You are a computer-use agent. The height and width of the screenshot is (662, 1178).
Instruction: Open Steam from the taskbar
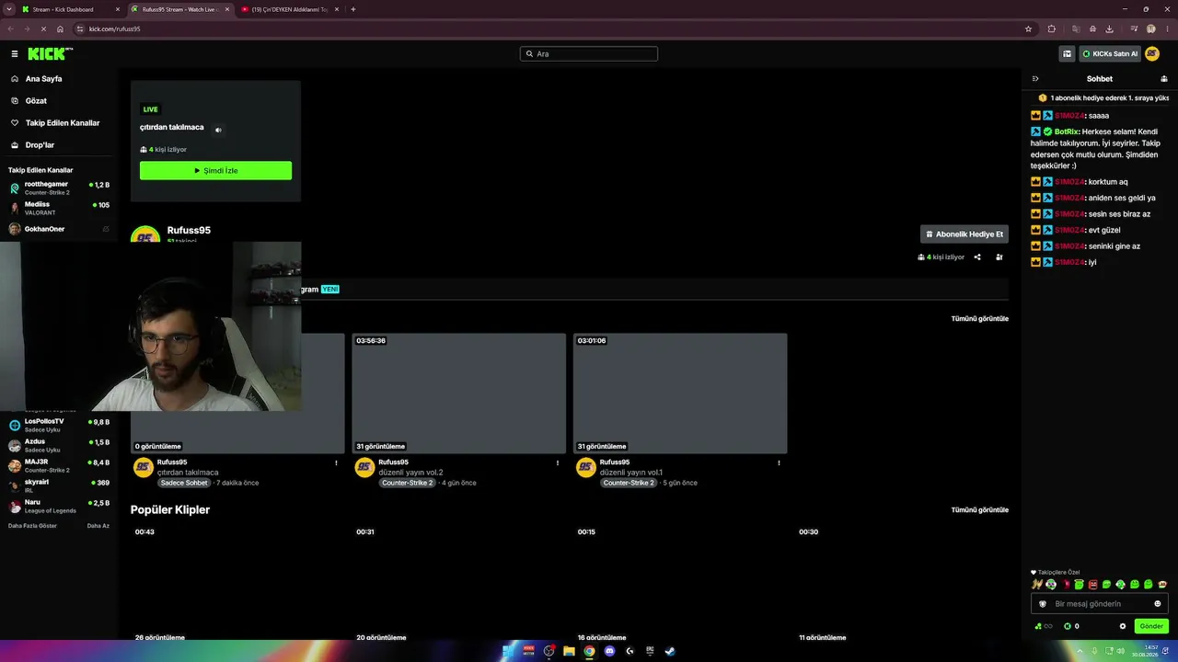(x=670, y=651)
